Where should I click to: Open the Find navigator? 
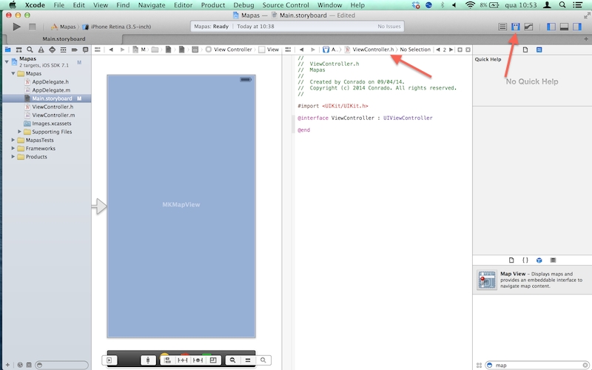click(x=30, y=50)
